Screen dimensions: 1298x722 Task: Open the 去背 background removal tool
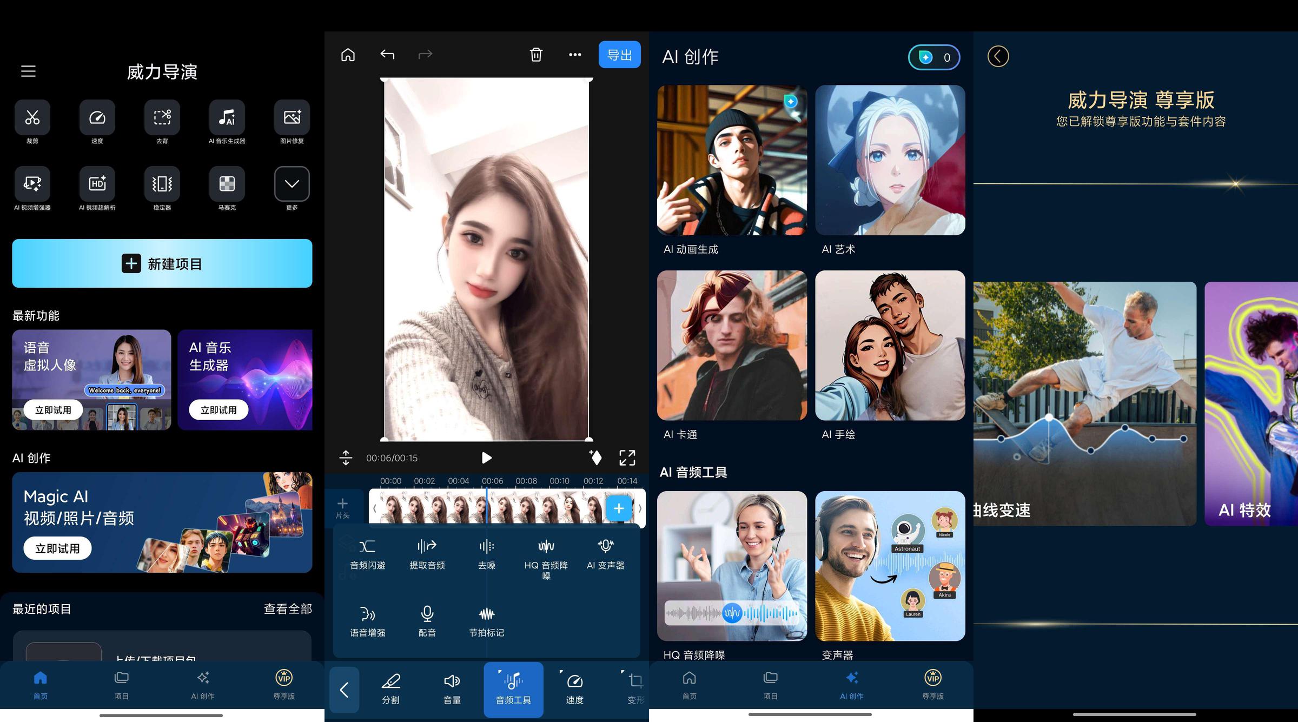pos(162,117)
